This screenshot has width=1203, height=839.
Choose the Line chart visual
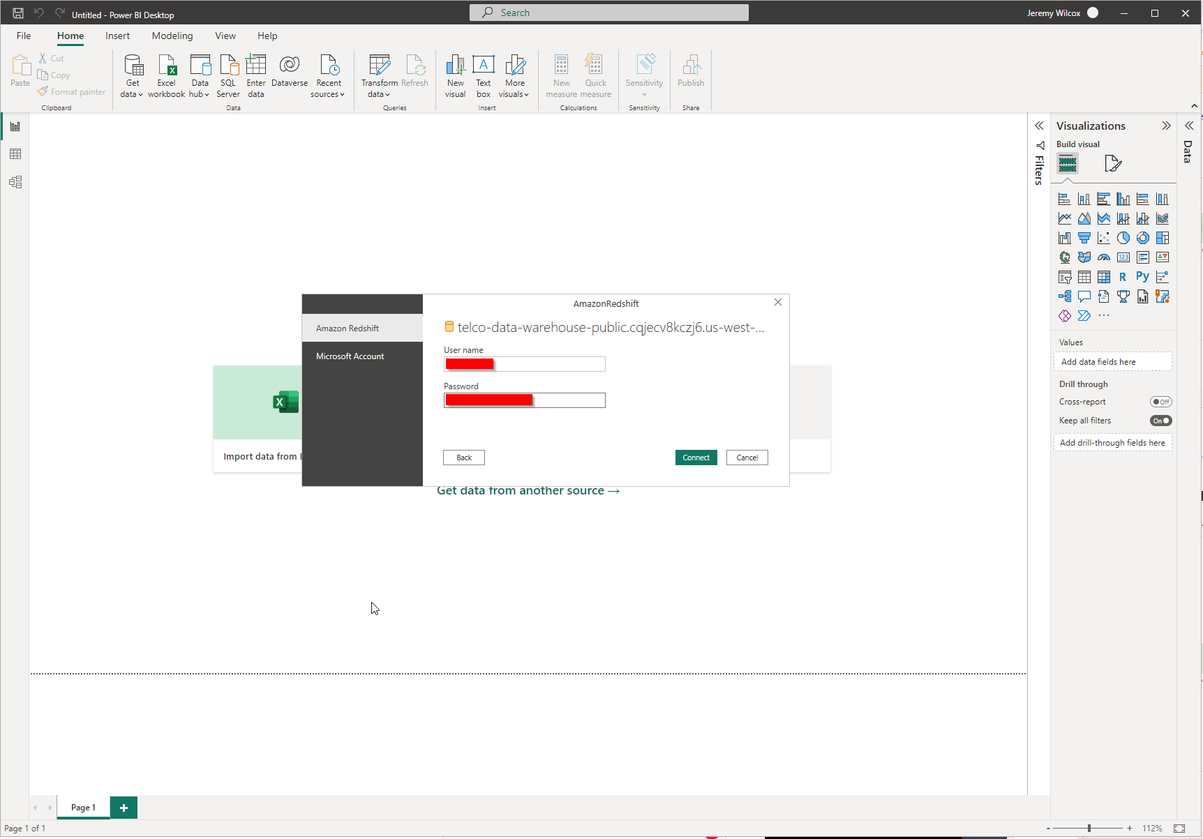click(x=1065, y=219)
